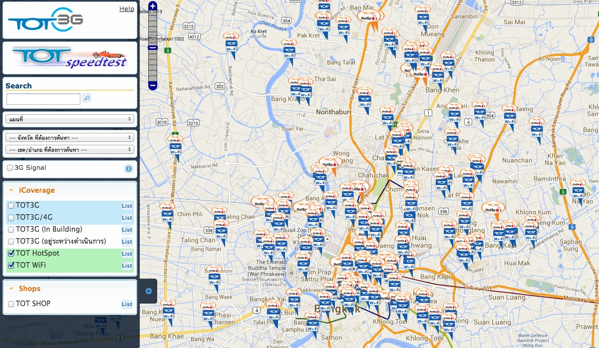Click List button for TOT SHOP

point(127,304)
